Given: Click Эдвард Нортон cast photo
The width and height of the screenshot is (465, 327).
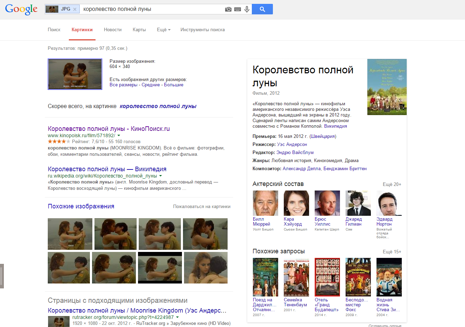Looking at the screenshot, I should coord(389,203).
